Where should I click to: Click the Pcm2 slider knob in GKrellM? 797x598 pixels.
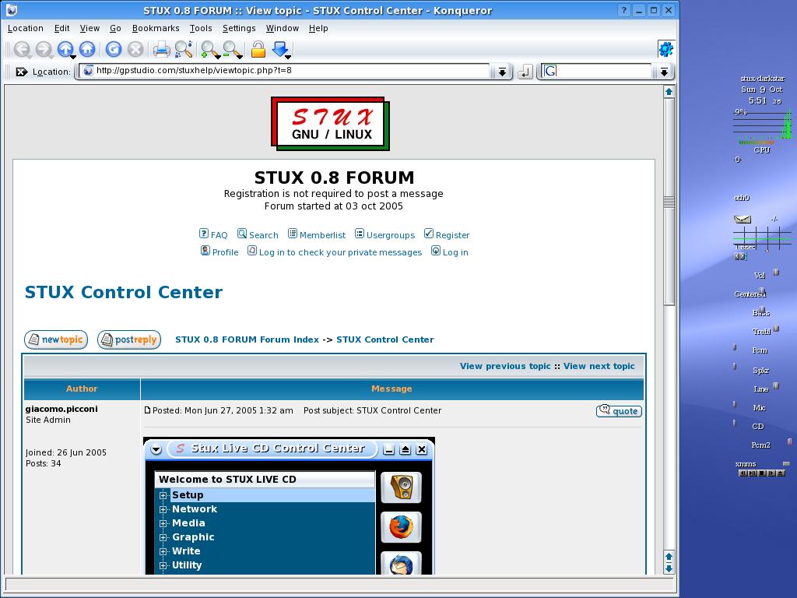tap(789, 442)
